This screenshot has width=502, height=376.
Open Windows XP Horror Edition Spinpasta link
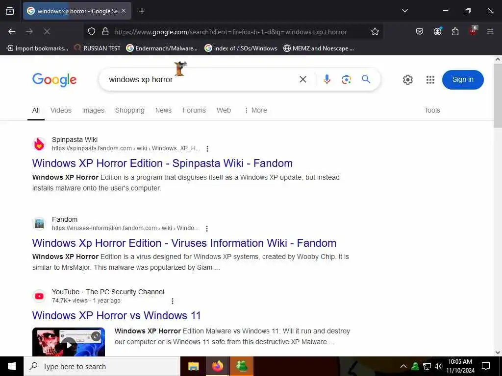click(x=162, y=163)
